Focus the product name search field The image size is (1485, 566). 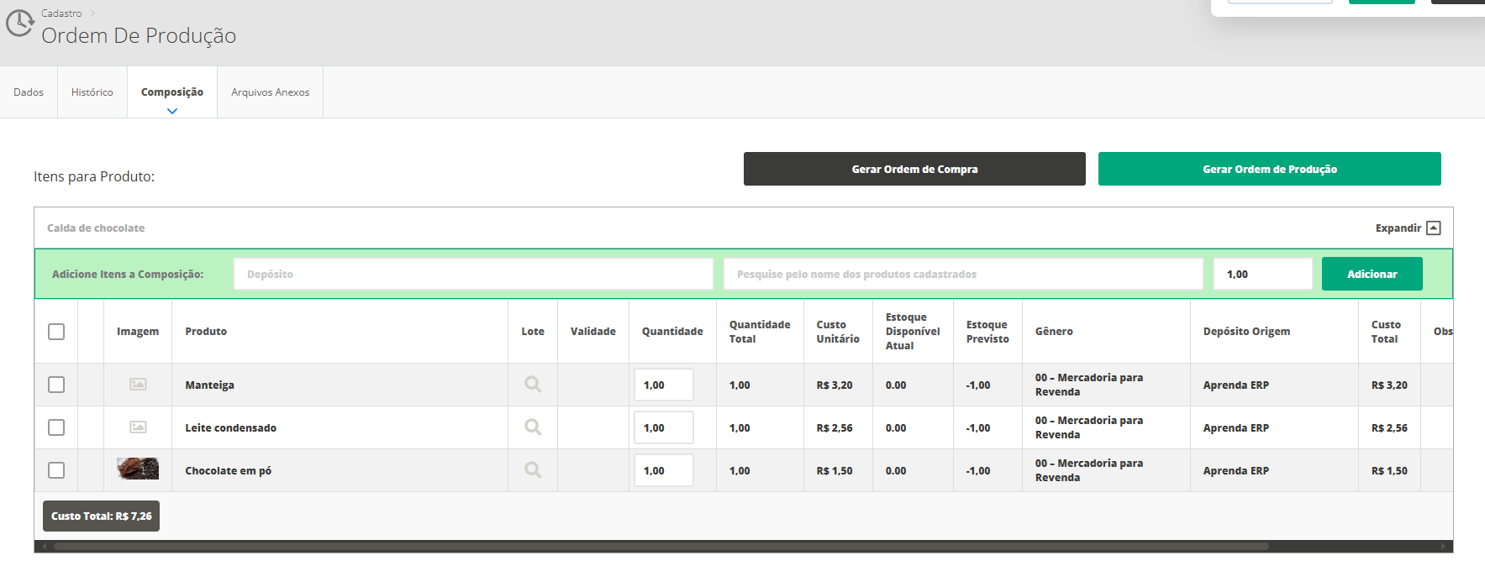(963, 274)
